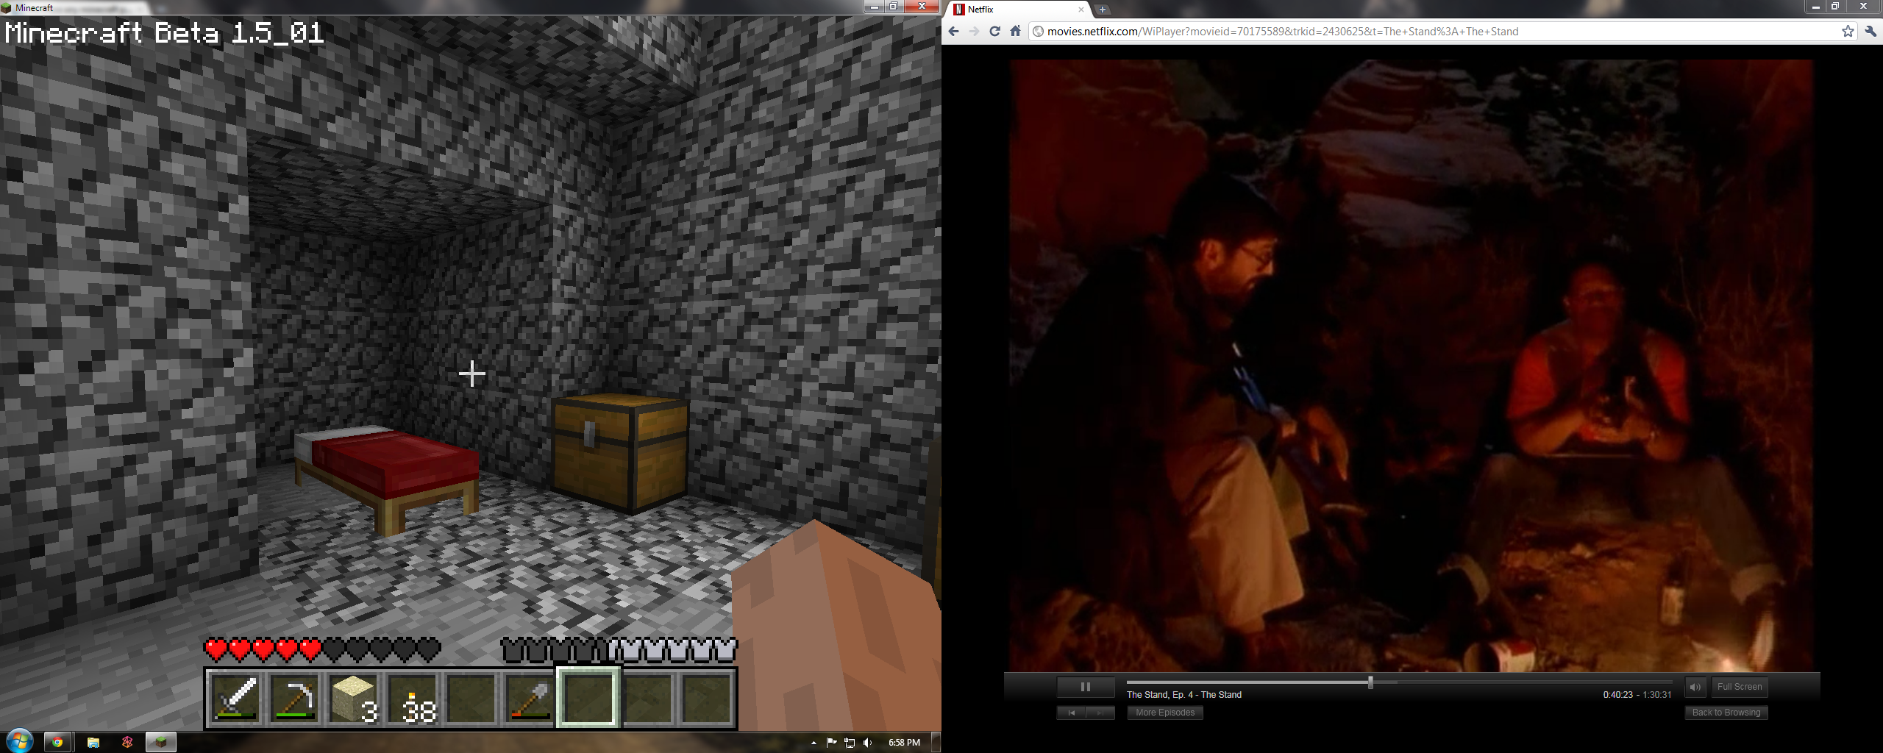1883x753 pixels.
Task: Reload the Netflix page
Action: [x=995, y=31]
